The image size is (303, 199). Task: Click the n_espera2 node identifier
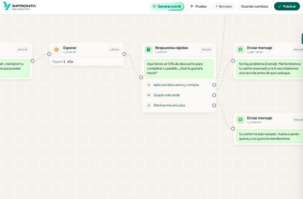pos(69,52)
